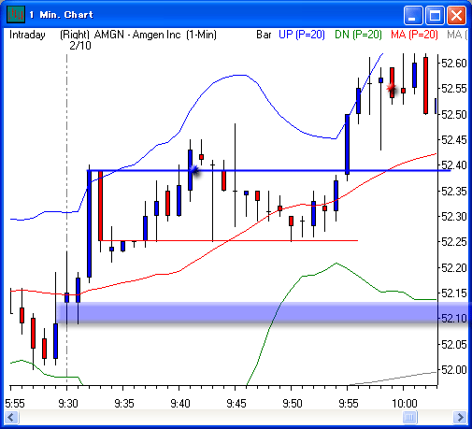Select the DN (P=20) indicator label

pos(358,35)
